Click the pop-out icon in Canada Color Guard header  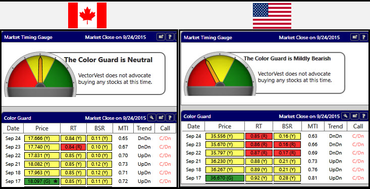[x=161, y=117]
